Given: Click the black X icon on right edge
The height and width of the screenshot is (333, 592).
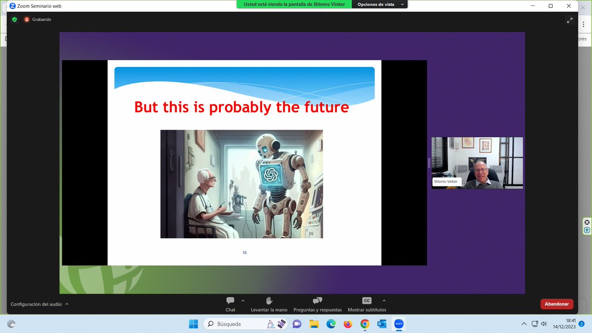Looking at the screenshot, I should pyautogui.click(x=587, y=222).
